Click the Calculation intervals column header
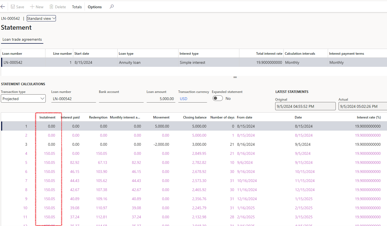The width and height of the screenshot is (387, 226). 306,54
